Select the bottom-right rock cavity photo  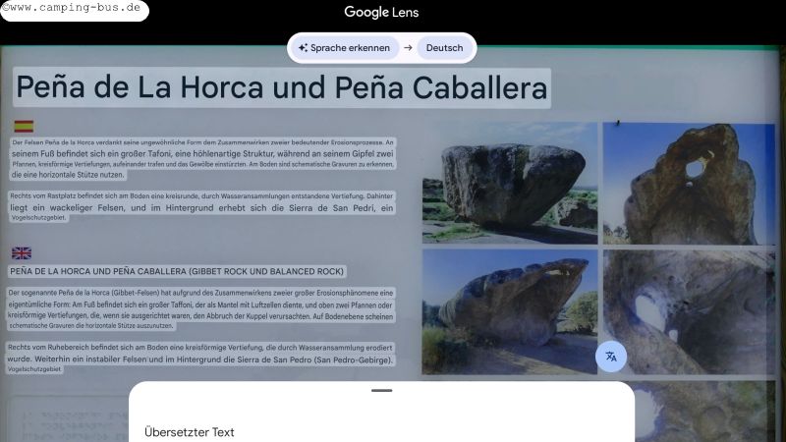[688, 310]
